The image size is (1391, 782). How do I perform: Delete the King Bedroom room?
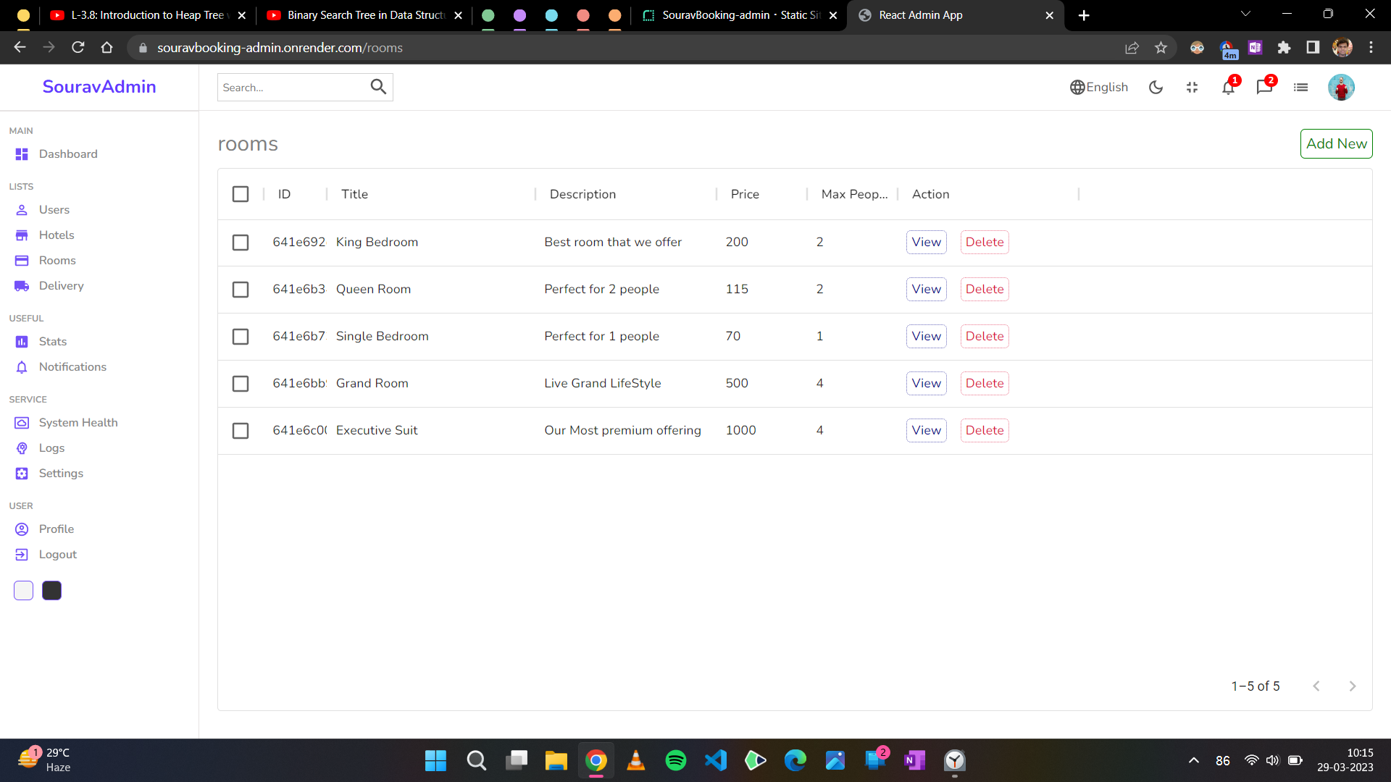click(985, 243)
